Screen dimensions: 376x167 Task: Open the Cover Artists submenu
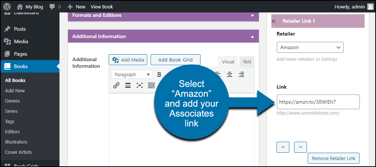coord(18,152)
